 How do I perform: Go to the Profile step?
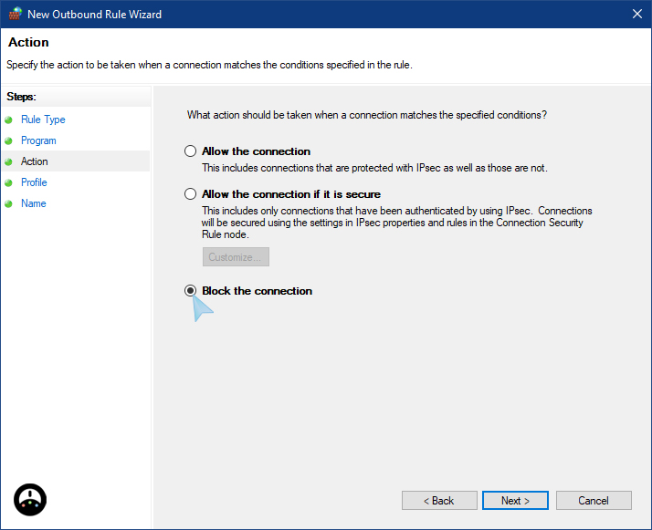point(34,182)
